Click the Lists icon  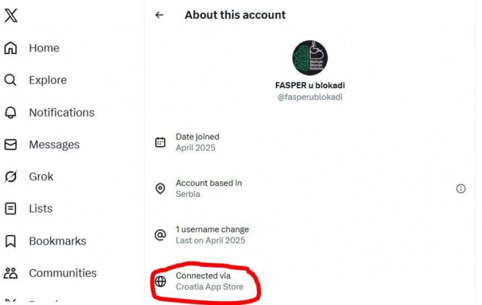coord(11,209)
